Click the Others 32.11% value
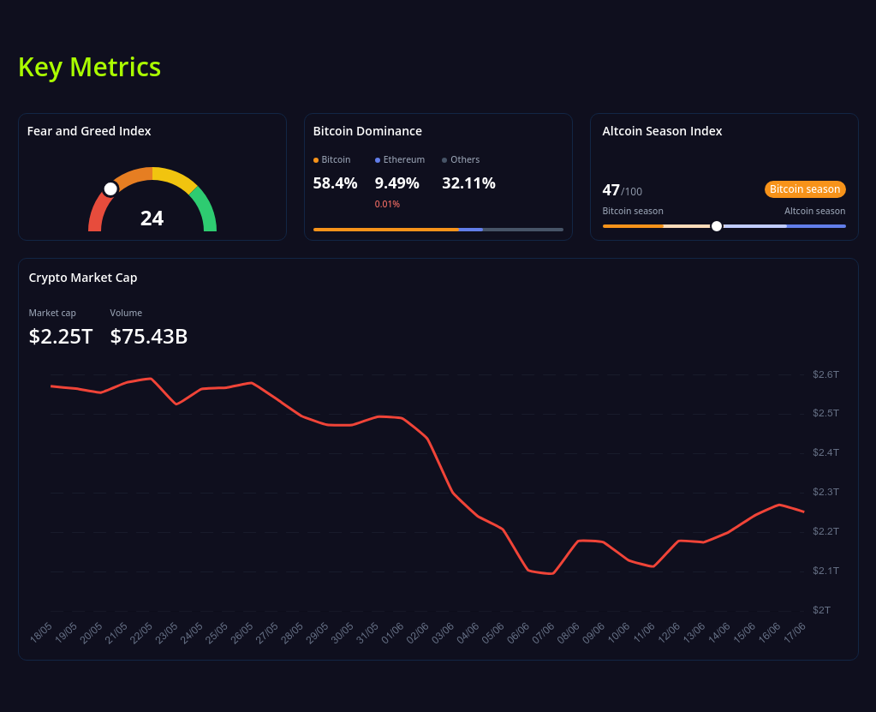 pos(468,183)
